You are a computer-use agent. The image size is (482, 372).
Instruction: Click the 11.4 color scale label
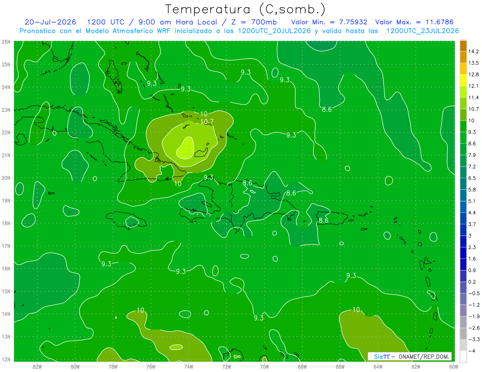pyautogui.click(x=474, y=98)
